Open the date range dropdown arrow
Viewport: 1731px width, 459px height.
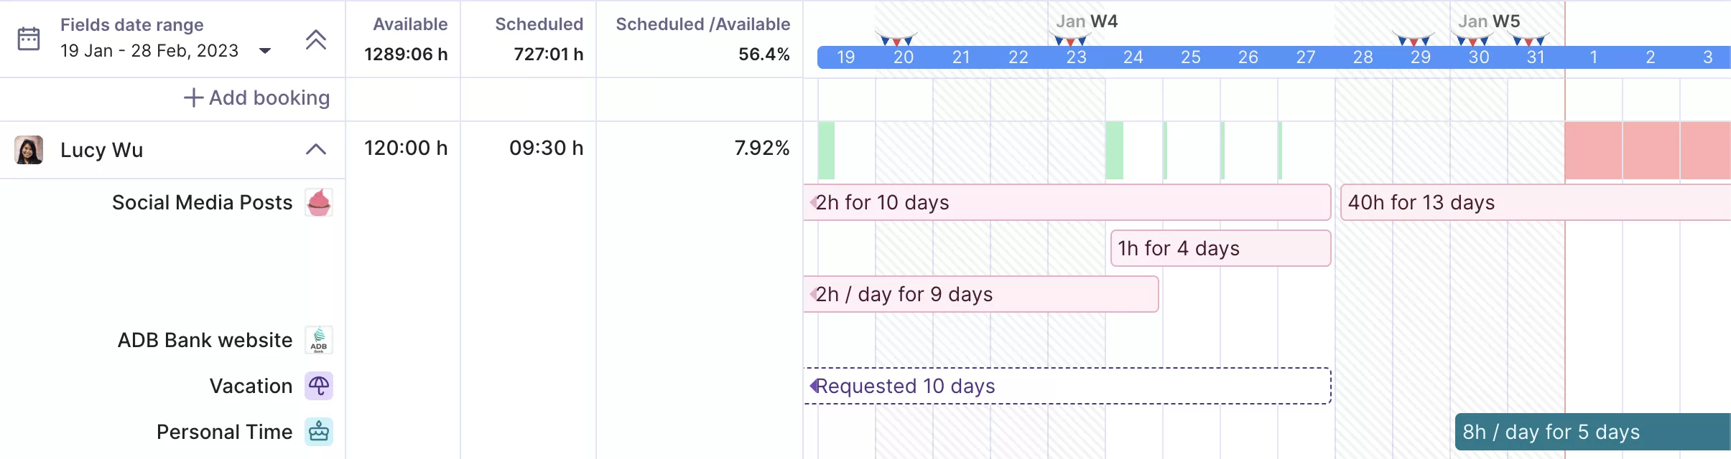tap(265, 51)
